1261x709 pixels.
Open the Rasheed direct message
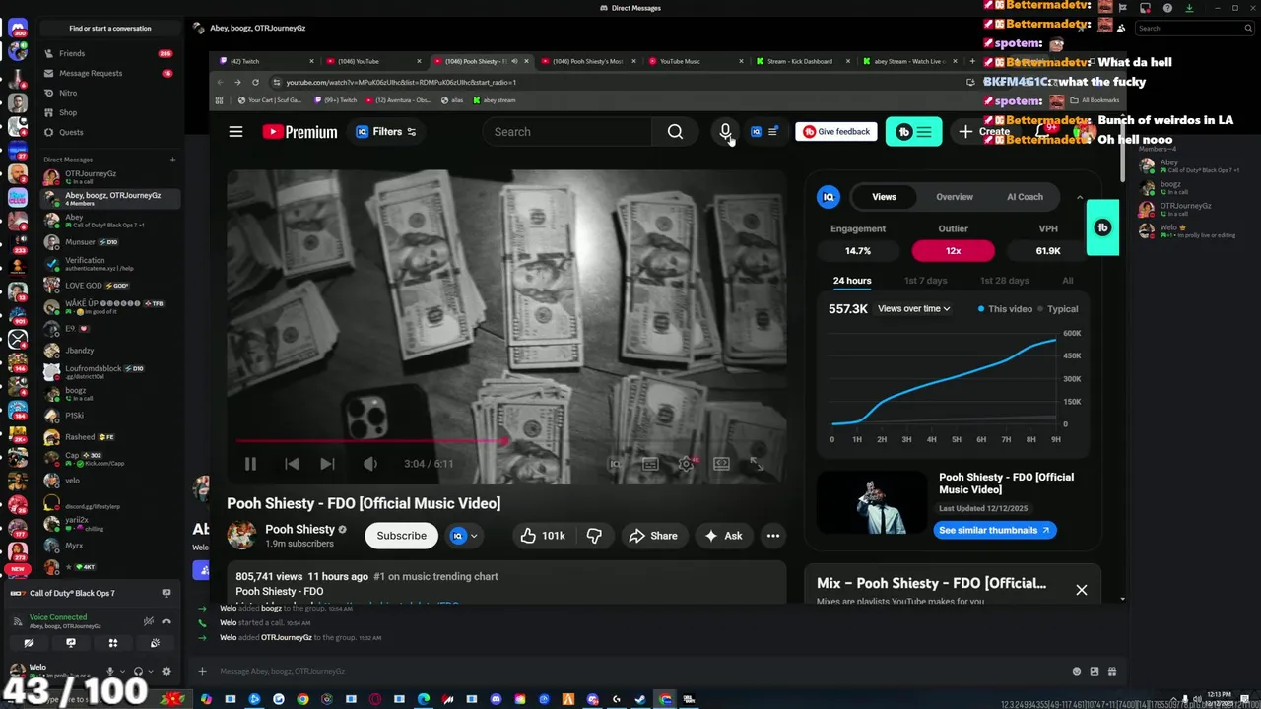pos(110,436)
